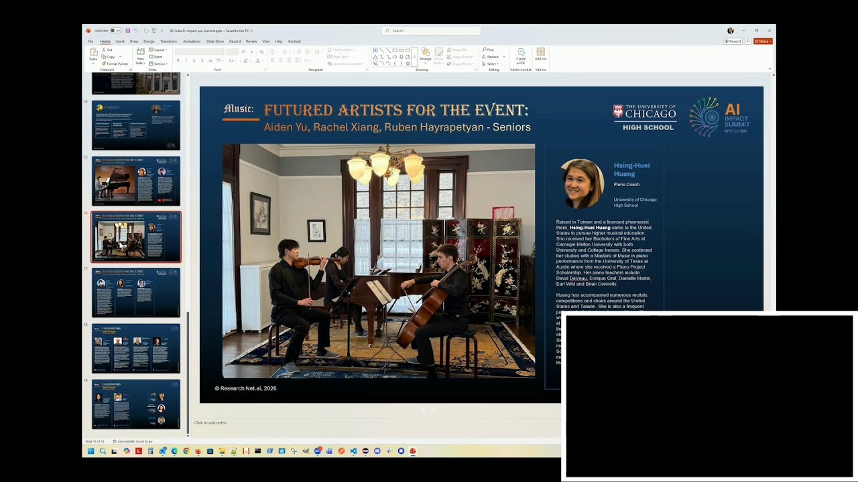Open the Arrange dropdown

point(426,55)
